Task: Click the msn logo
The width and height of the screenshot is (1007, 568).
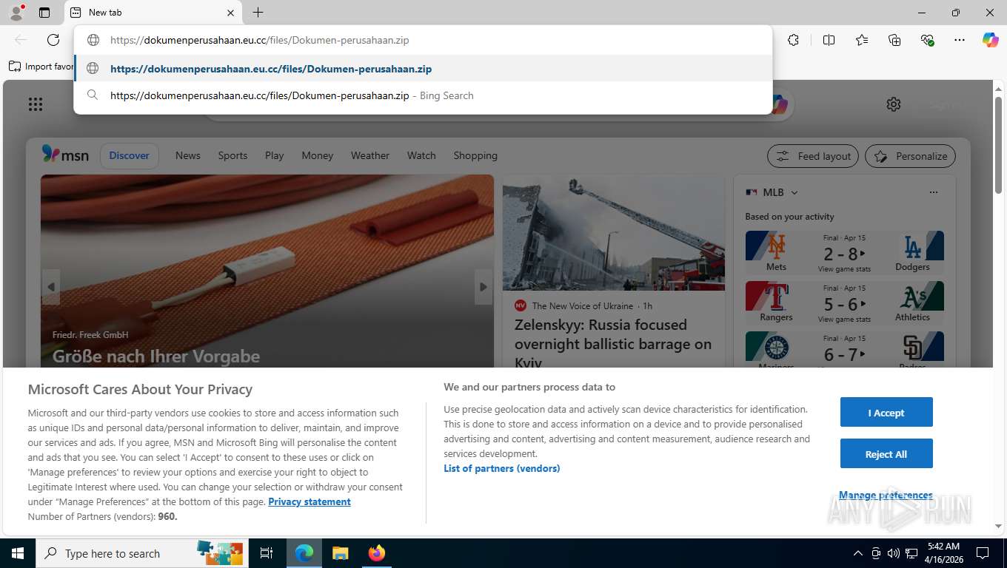Action: (65, 155)
